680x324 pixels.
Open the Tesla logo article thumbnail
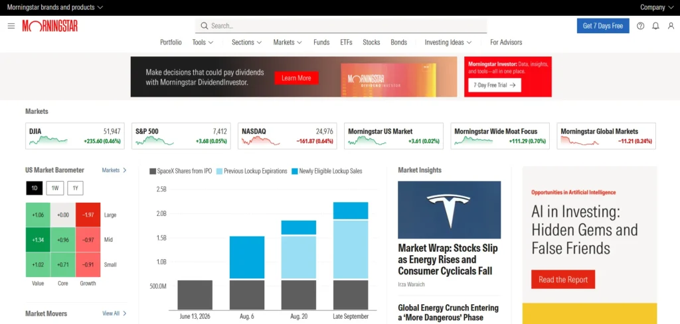pos(450,210)
